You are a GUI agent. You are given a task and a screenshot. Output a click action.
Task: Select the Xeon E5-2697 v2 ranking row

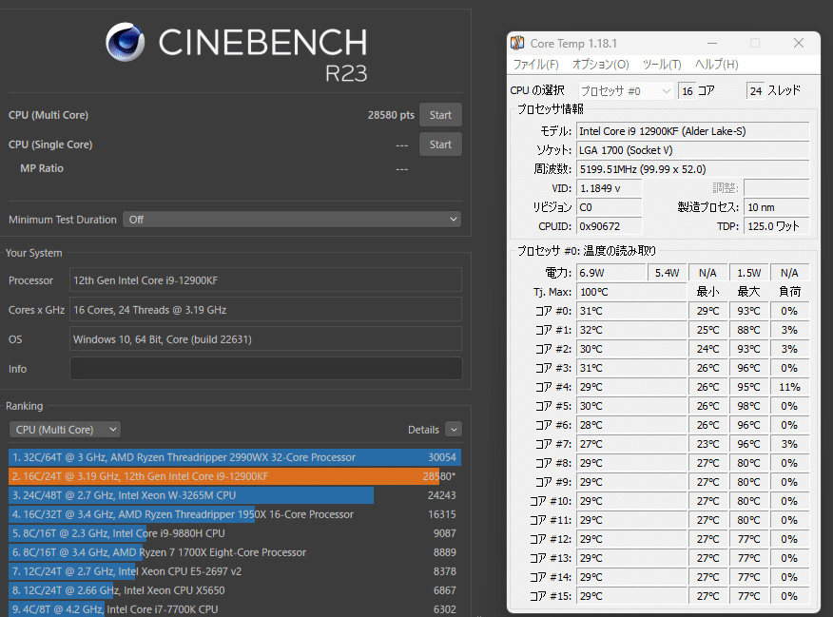(x=235, y=571)
